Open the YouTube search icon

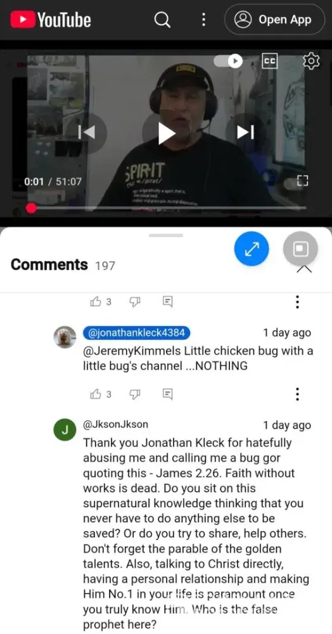click(x=162, y=20)
